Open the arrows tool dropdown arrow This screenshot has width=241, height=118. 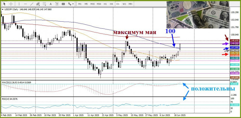pos(73,4)
